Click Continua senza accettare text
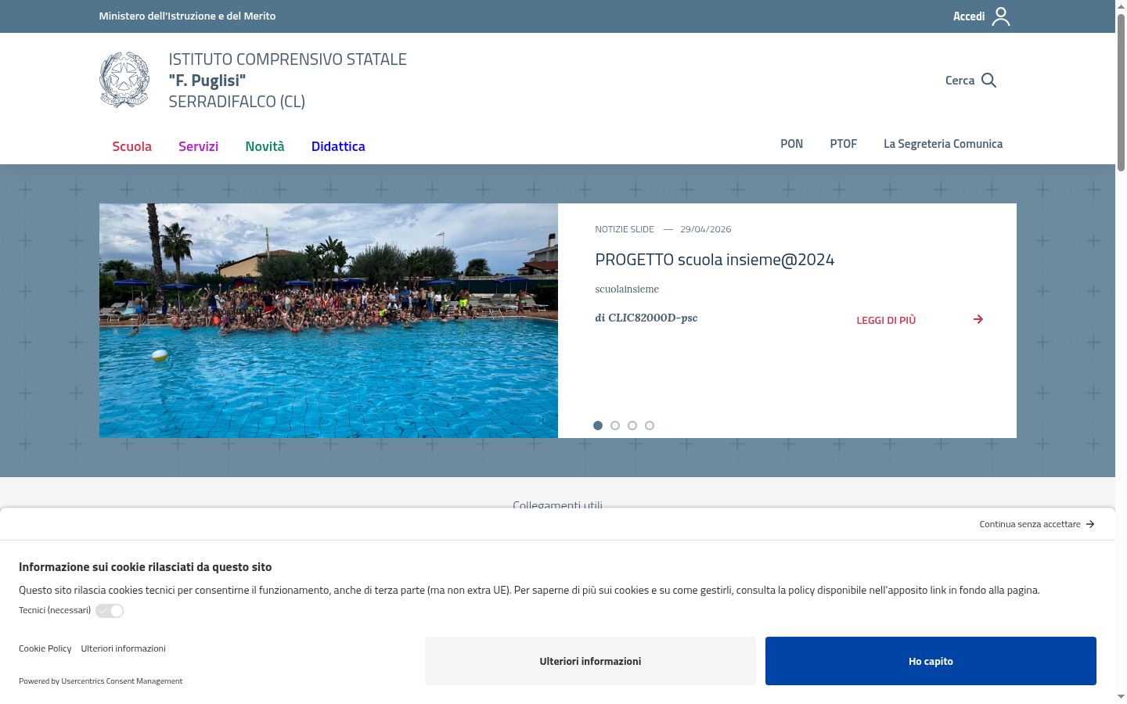The image size is (1127, 704). point(1030,524)
